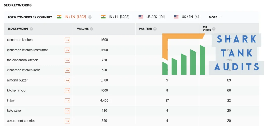The width and height of the screenshot is (265, 129).
Task: Click est. visits value 89
Action: pyautogui.click(x=229, y=80)
